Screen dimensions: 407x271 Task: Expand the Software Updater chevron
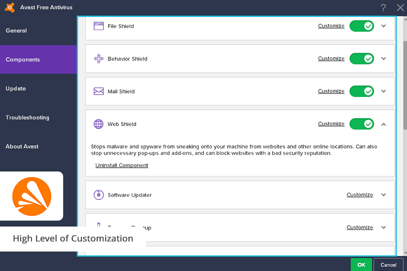pos(384,195)
